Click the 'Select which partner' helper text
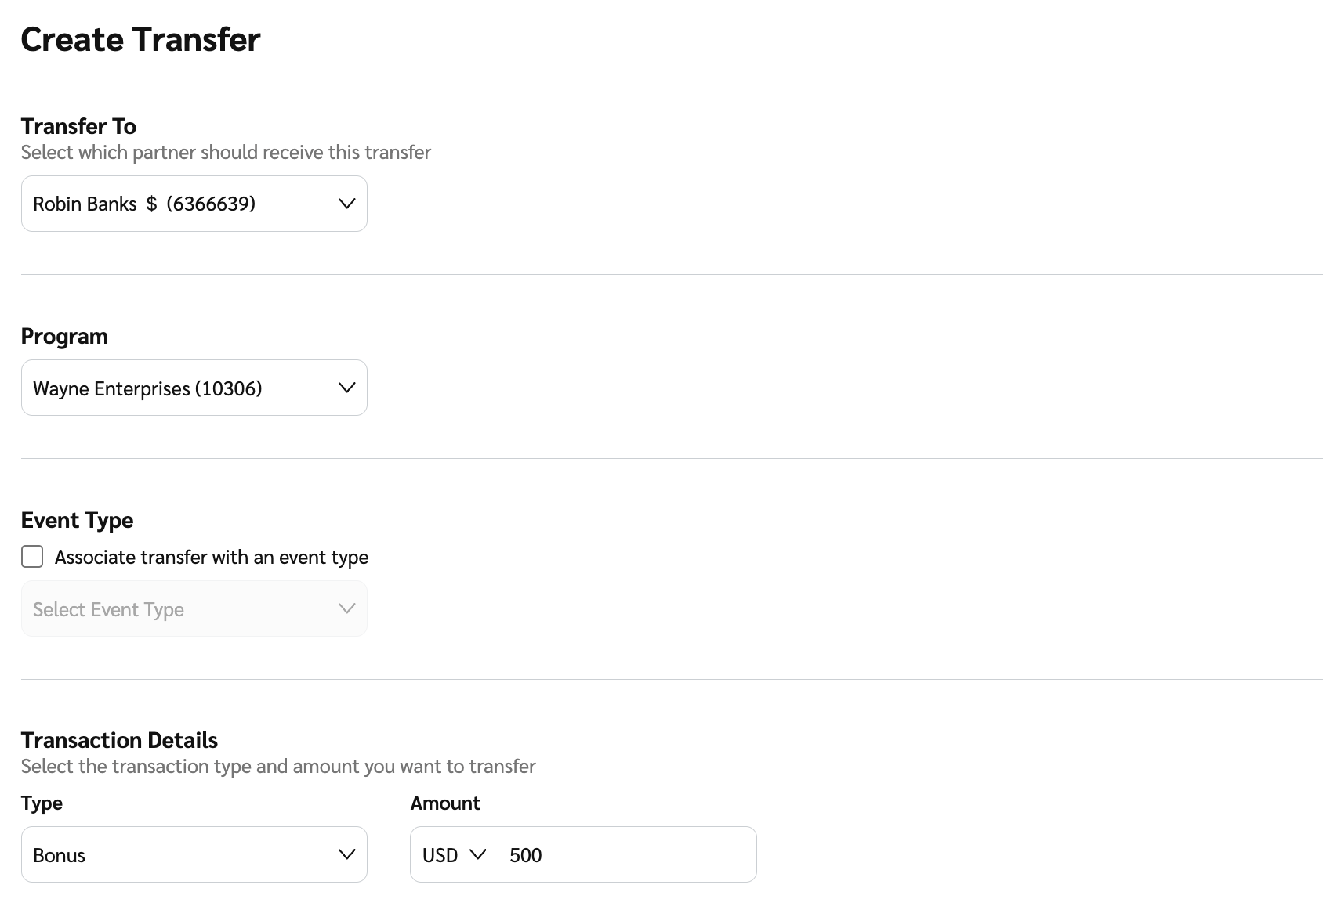 [226, 152]
